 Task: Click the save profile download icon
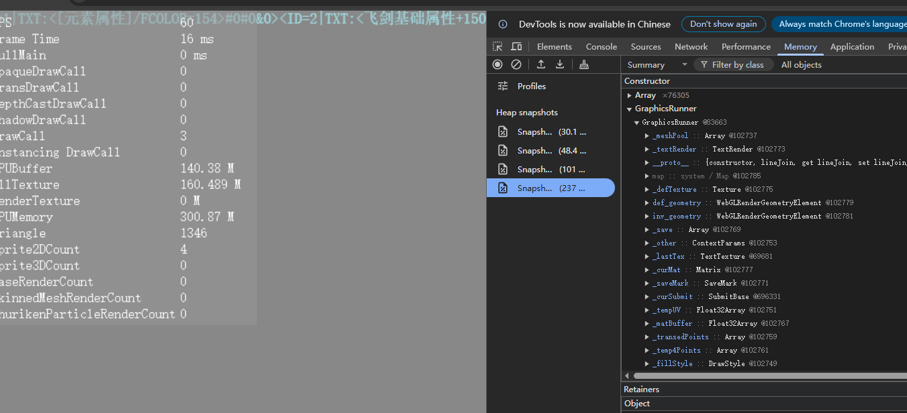560,64
